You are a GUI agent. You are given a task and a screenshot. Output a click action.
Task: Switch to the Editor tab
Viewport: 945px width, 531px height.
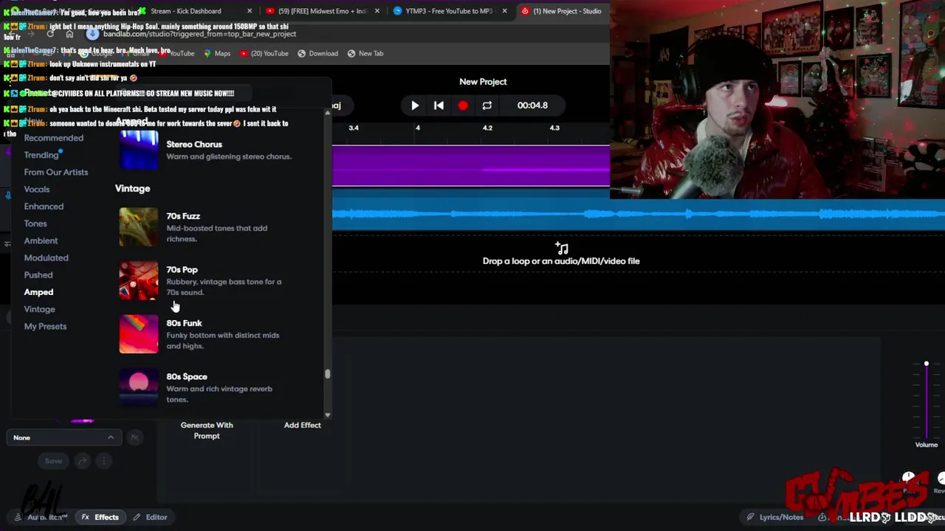click(x=150, y=517)
